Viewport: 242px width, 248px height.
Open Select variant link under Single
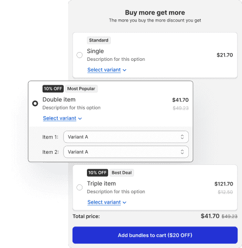[104, 70]
